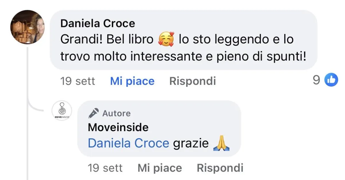Click the Autore label text
The height and width of the screenshot is (180, 345).
[116, 113]
